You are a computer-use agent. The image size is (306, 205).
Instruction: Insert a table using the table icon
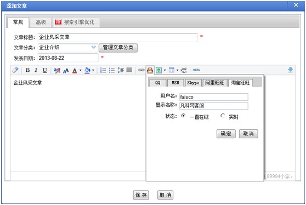point(172,70)
